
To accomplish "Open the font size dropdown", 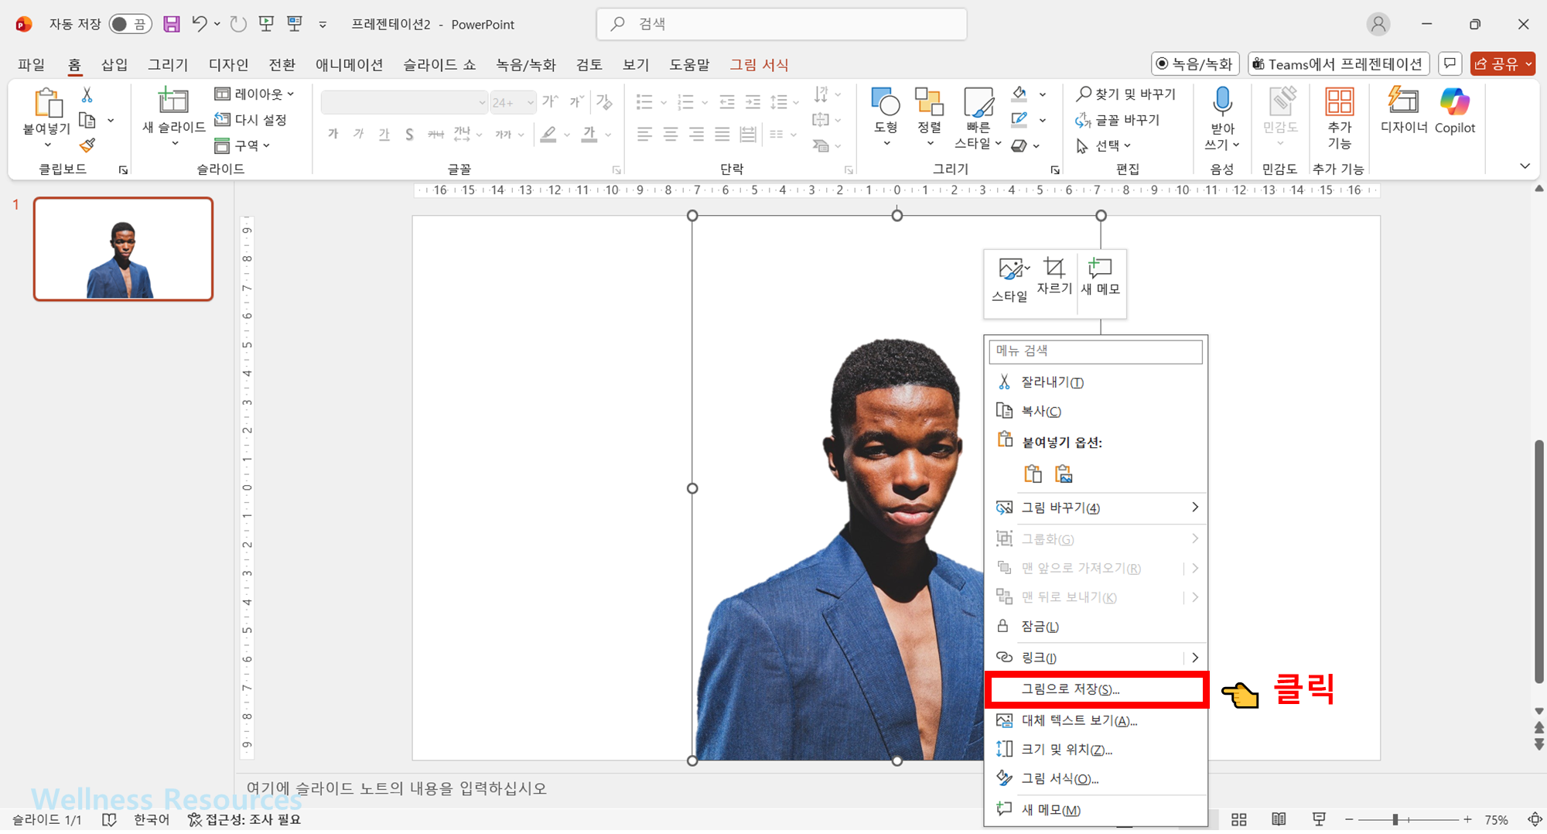I will pos(531,102).
